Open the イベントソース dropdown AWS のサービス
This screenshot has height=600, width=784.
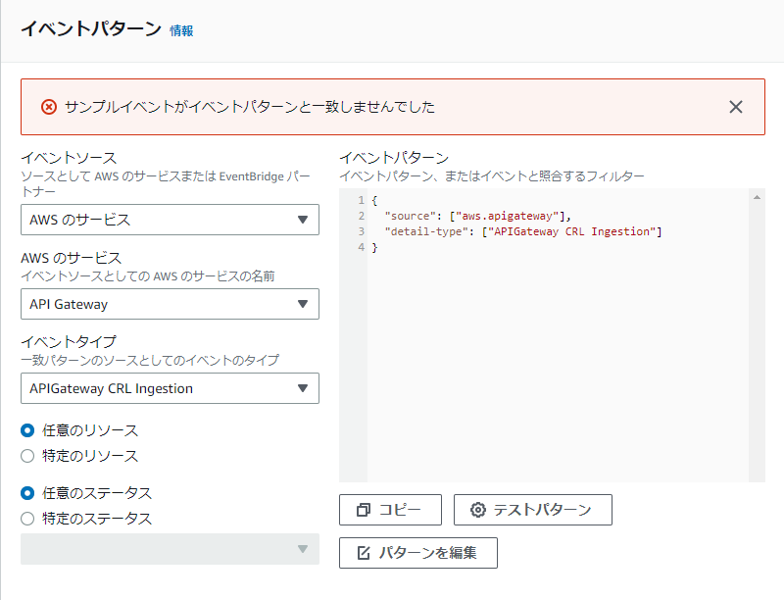tap(170, 220)
